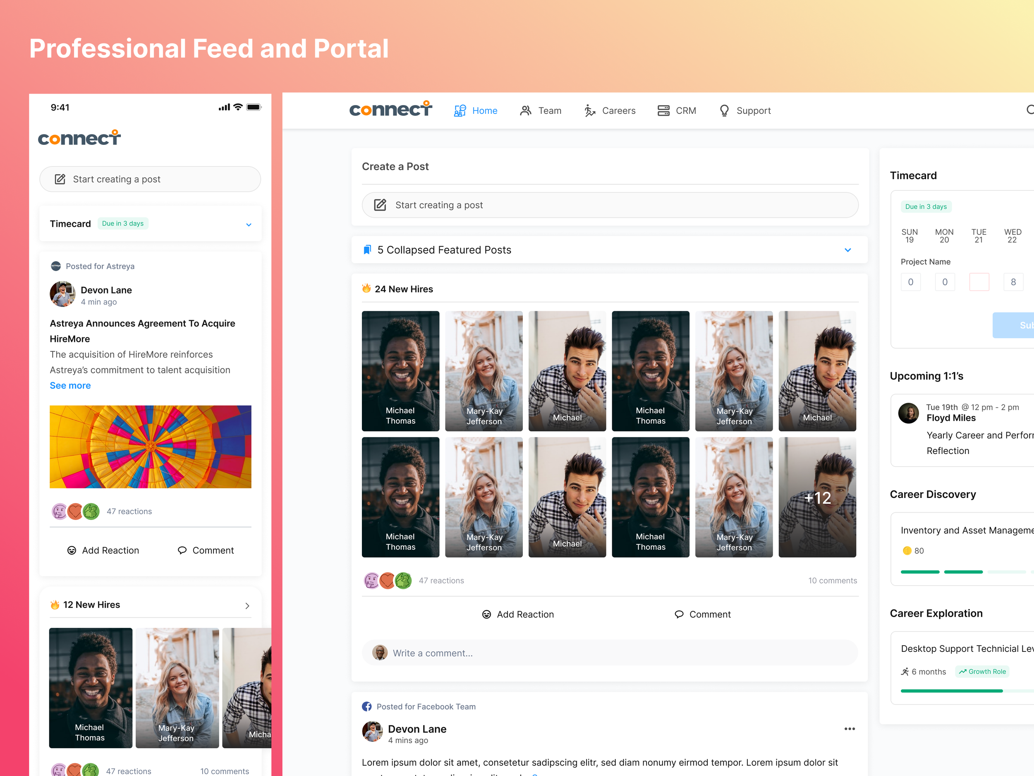Open three-dot menu on Devon Lane's post
1034x776 pixels.
click(850, 729)
